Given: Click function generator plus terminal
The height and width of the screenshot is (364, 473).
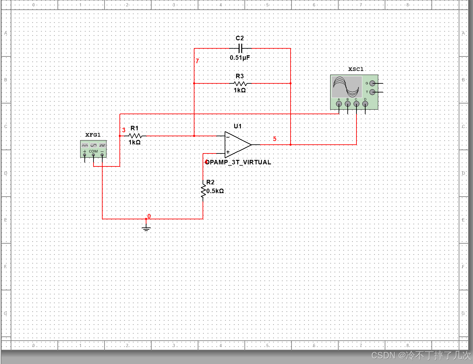Looking at the screenshot, I should point(85,155).
